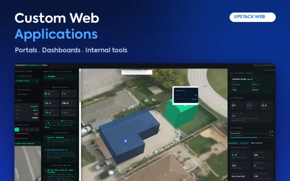Select the Secondary Suite development option

pos(27,76)
